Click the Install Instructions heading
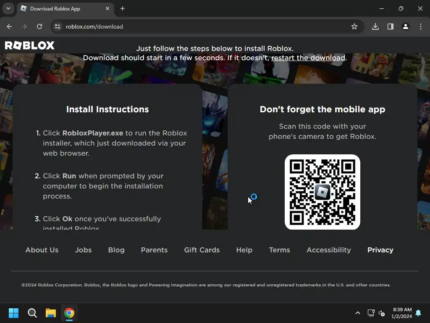430x323 pixels. 107,109
